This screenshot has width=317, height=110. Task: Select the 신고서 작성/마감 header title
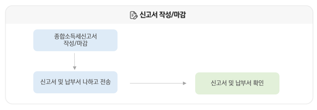162,15
